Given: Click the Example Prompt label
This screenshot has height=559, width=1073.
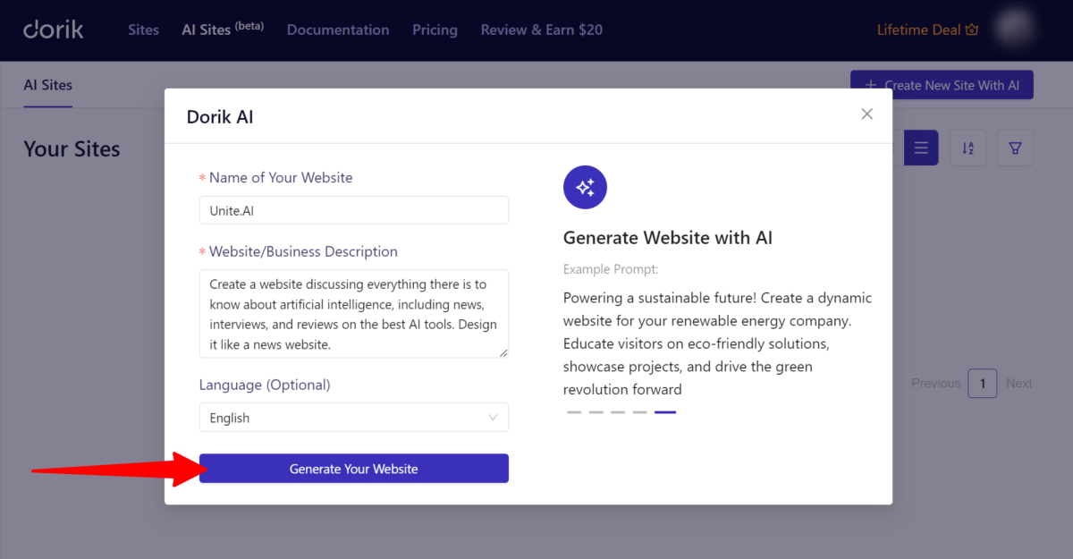Looking at the screenshot, I should coord(611,269).
